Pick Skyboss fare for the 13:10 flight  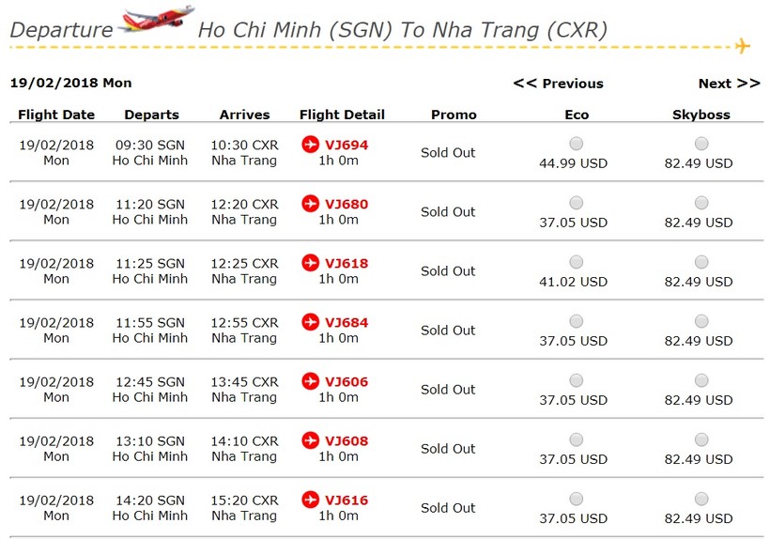pos(701,439)
